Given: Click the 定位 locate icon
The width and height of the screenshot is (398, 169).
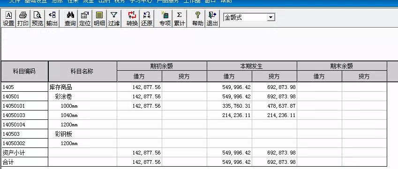Looking at the screenshot, I should click(x=85, y=19).
